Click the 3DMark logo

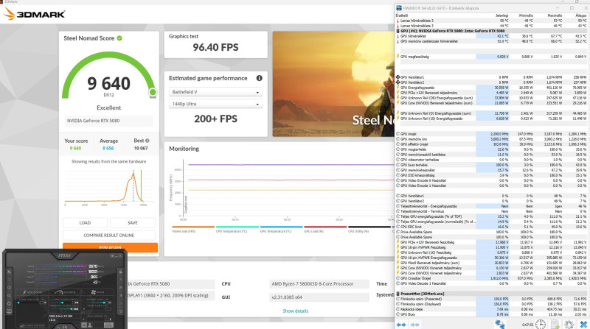coord(34,14)
